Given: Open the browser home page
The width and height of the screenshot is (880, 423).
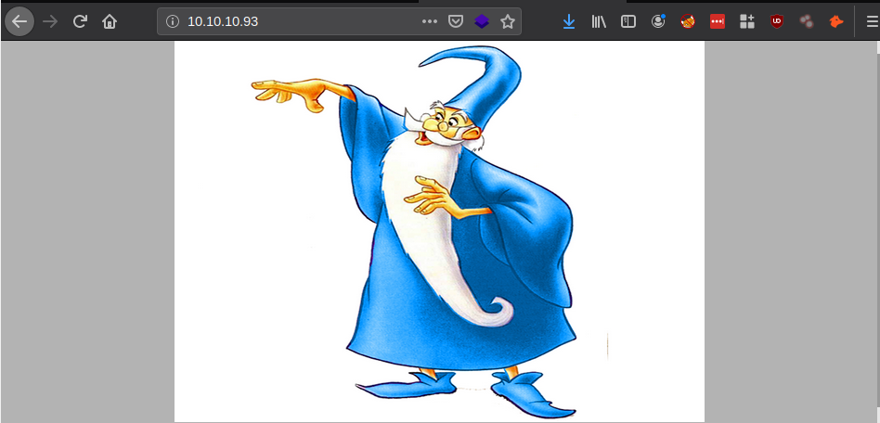Looking at the screenshot, I should [x=110, y=22].
